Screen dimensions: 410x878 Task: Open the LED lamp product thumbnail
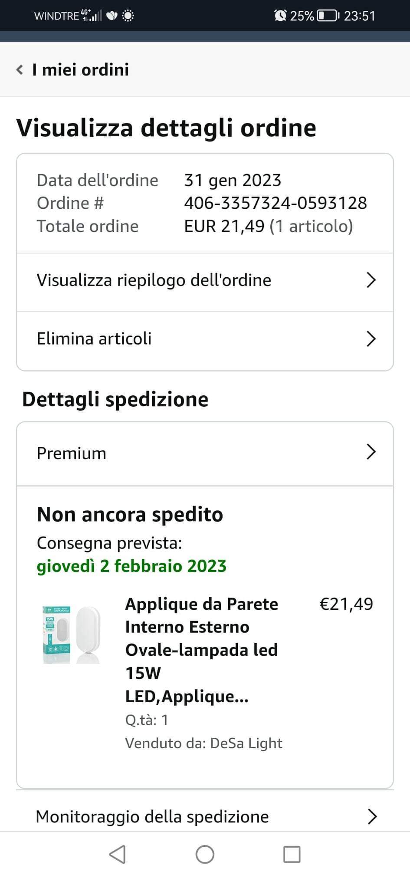coord(72,635)
